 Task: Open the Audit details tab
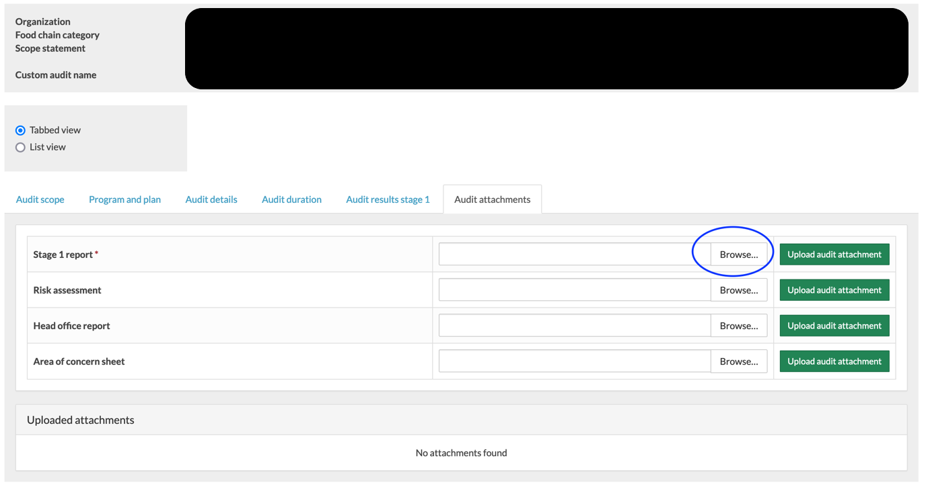point(211,200)
